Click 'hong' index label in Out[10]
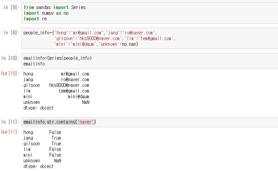The height and width of the screenshot is (171, 278). (x=28, y=74)
